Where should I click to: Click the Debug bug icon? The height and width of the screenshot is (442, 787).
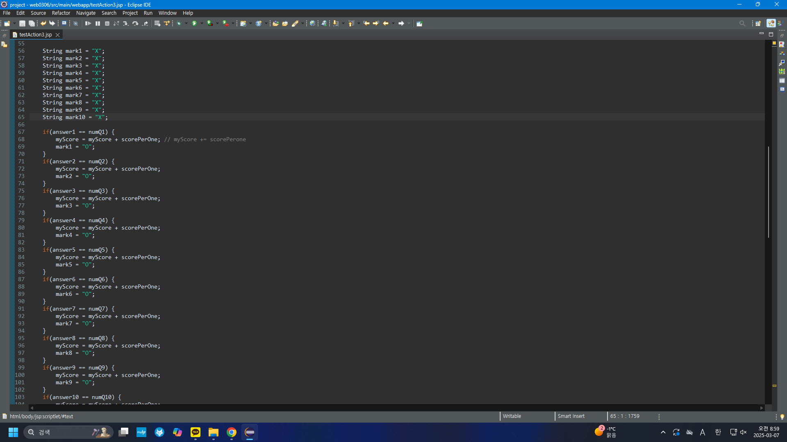click(x=179, y=23)
